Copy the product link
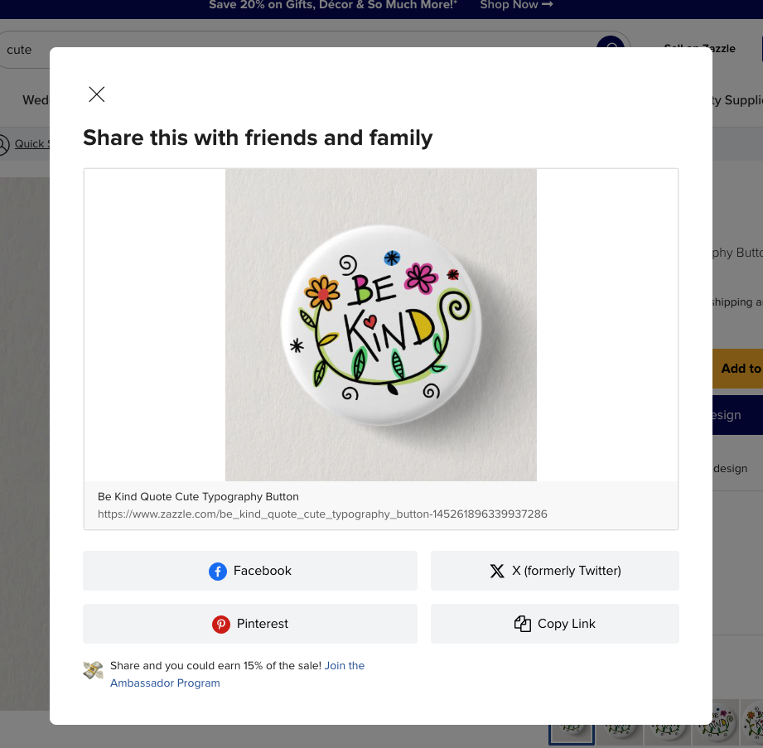This screenshot has height=748, width=763. click(x=555, y=624)
